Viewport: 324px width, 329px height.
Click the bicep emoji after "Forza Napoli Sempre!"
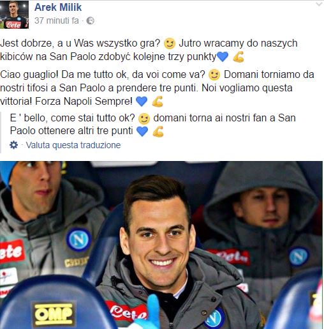tap(158, 101)
